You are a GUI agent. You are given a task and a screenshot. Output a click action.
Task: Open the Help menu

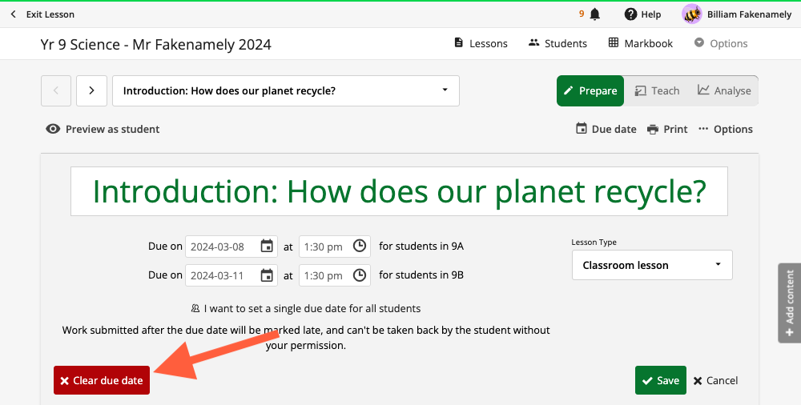tap(642, 14)
